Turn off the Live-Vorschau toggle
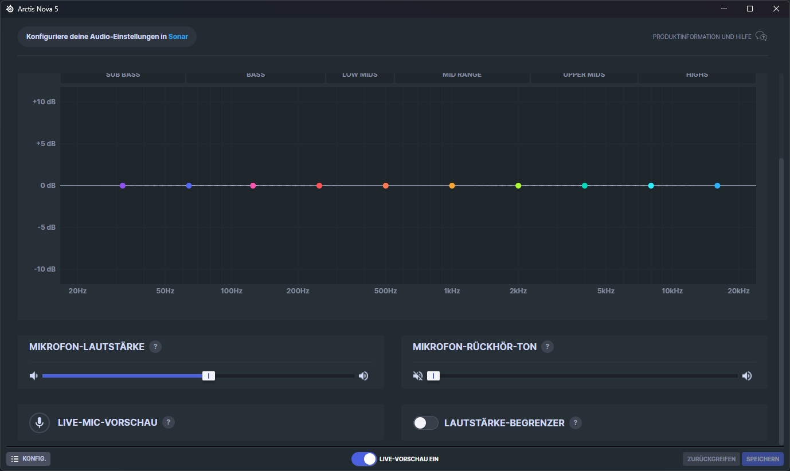 click(364, 459)
